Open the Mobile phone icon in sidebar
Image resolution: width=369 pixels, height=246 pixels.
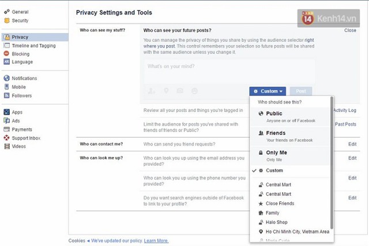(7, 87)
